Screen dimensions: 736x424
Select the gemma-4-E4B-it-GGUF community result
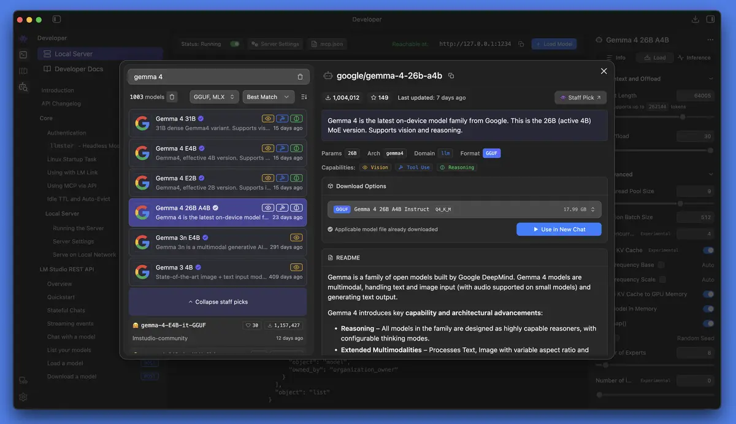click(218, 331)
